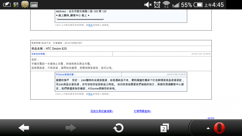
Task: Tap the timestamp 2014/11/07 19:38:50
Action: tap(201, 54)
